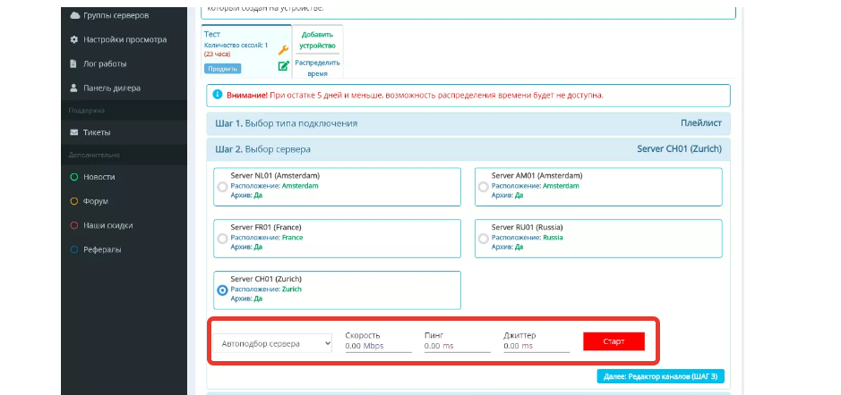Image resolution: width=841 pixels, height=395 pixels.
Task: Open the Автоподбор сервера dropdown
Action: tap(273, 343)
